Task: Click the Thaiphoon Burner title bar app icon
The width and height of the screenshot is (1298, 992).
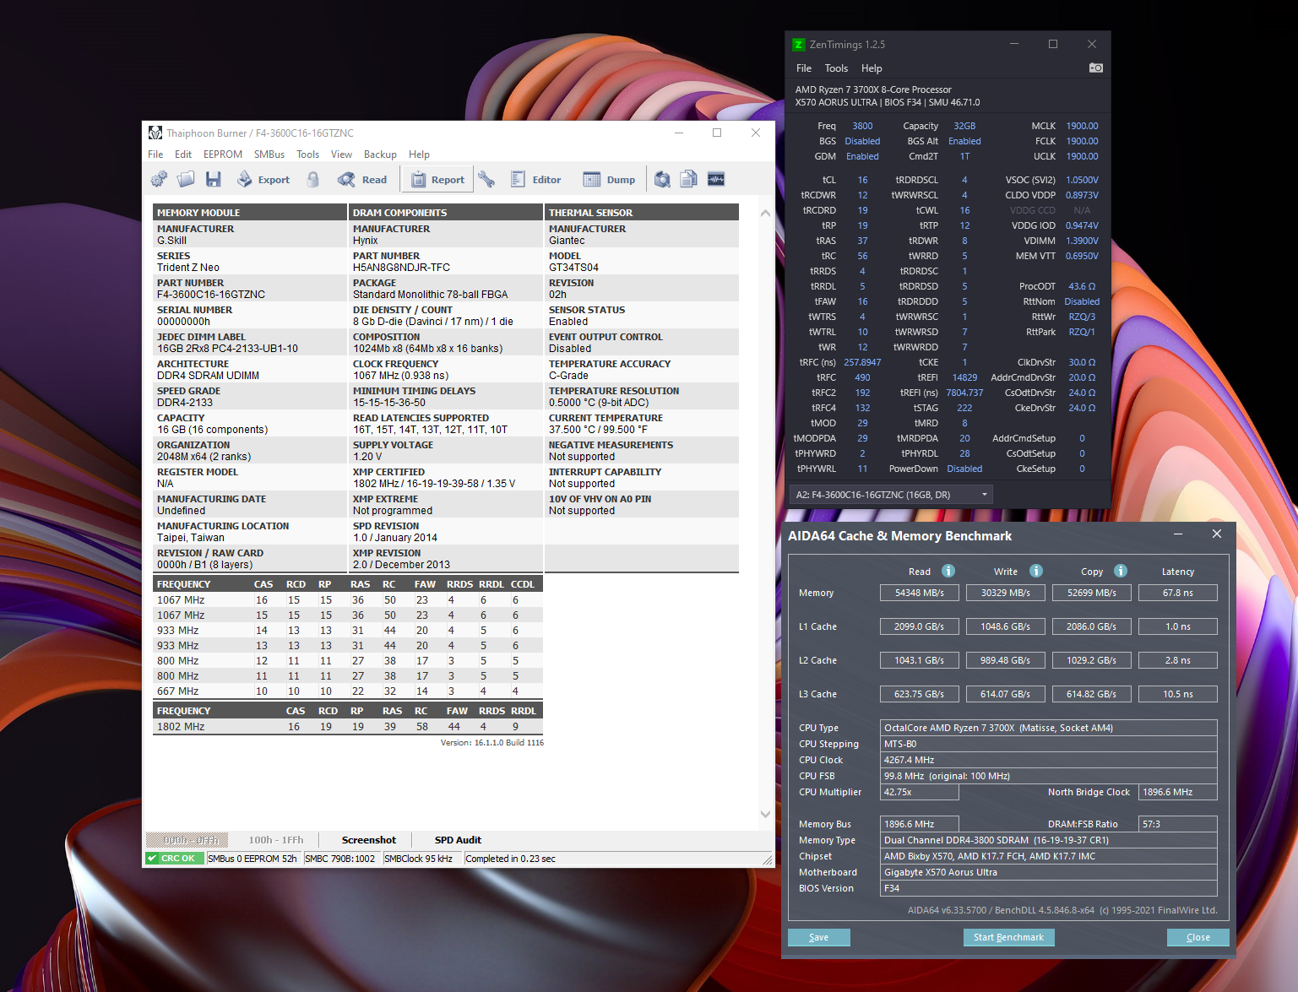Action: pyautogui.click(x=155, y=133)
